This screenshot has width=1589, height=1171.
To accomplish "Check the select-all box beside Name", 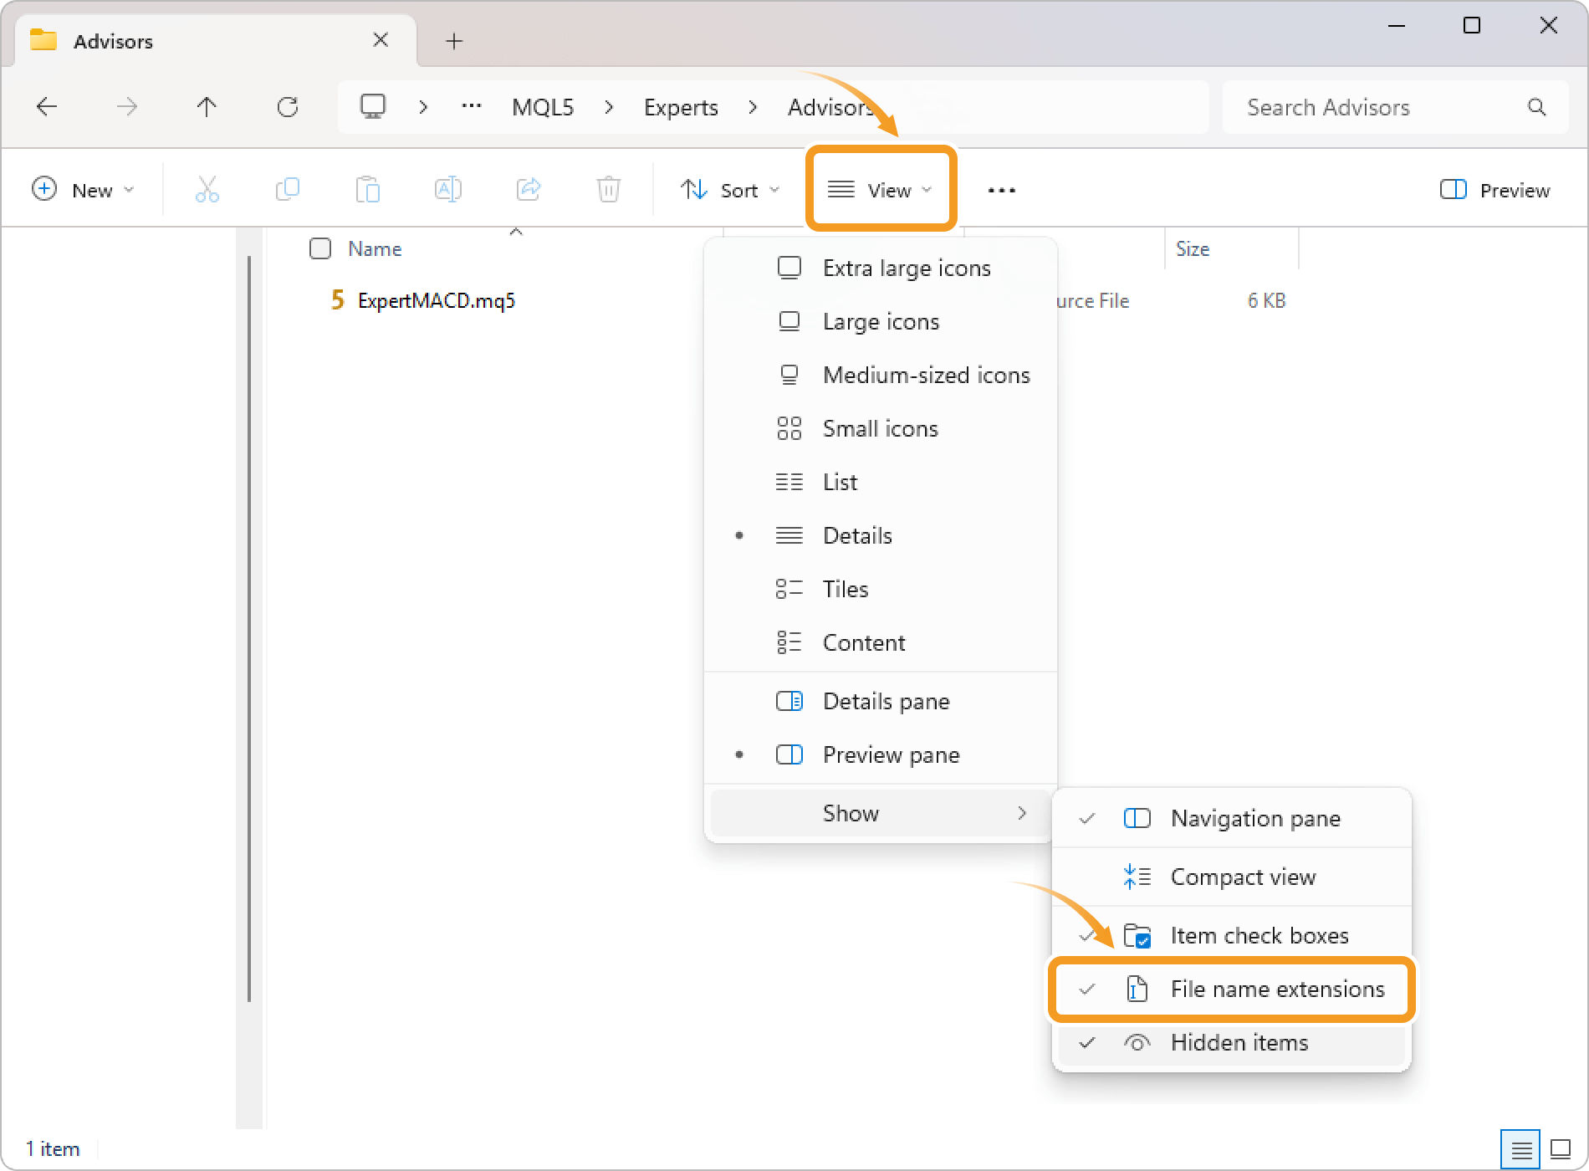I will coord(320,249).
